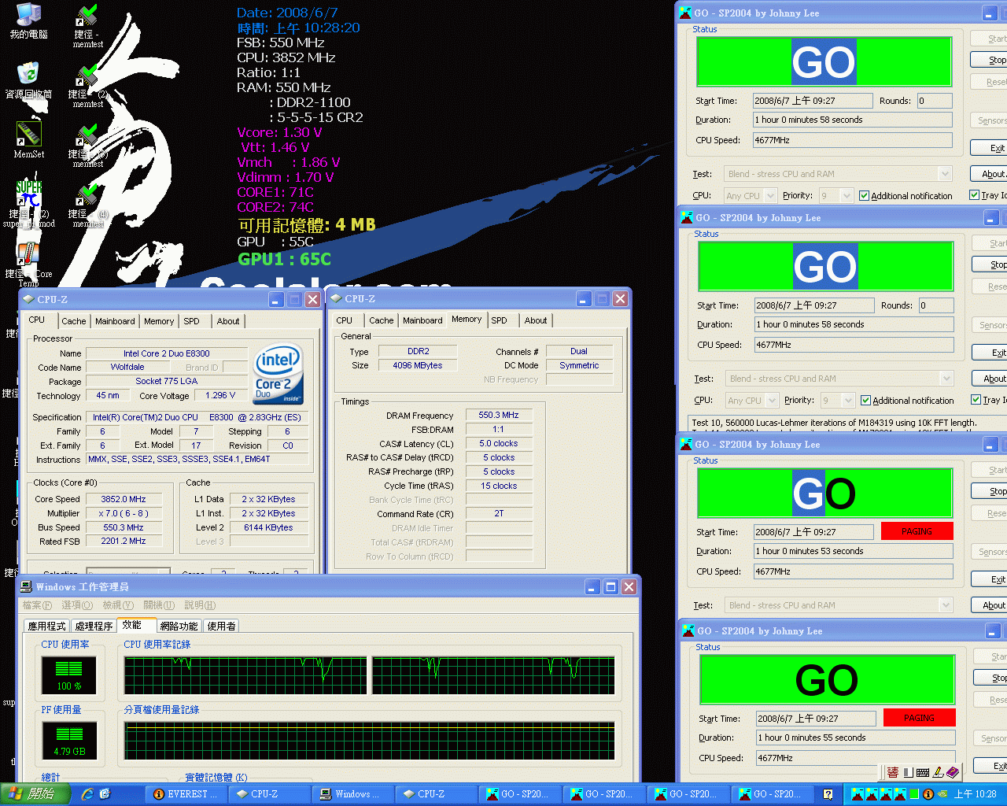Image resolution: width=1007 pixels, height=806 pixels.
Task: Open the Memory tab in left CPU-Z
Action: (x=159, y=321)
